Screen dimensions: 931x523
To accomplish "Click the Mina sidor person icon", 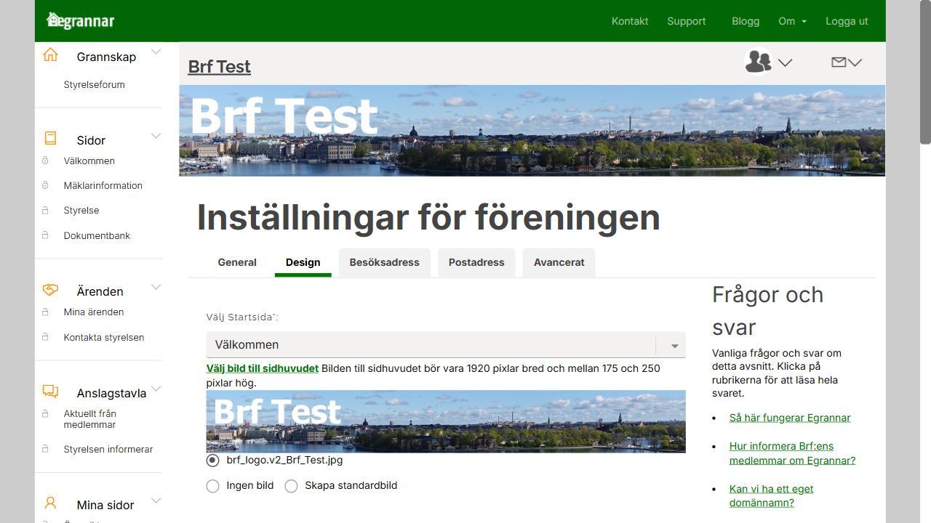I will click(x=49, y=502).
